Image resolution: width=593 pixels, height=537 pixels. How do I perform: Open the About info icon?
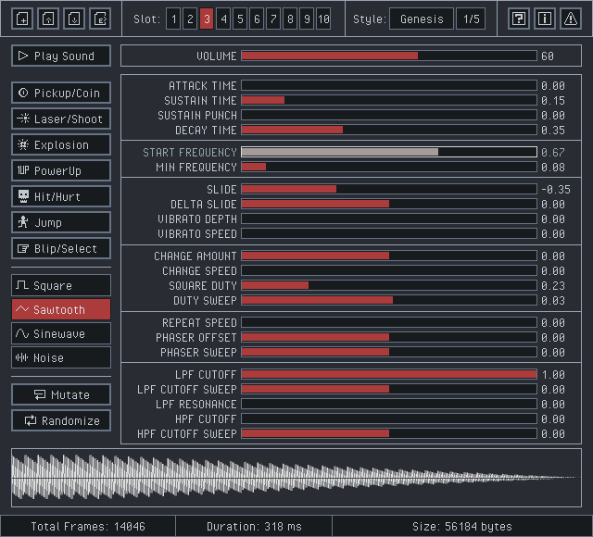tap(545, 19)
